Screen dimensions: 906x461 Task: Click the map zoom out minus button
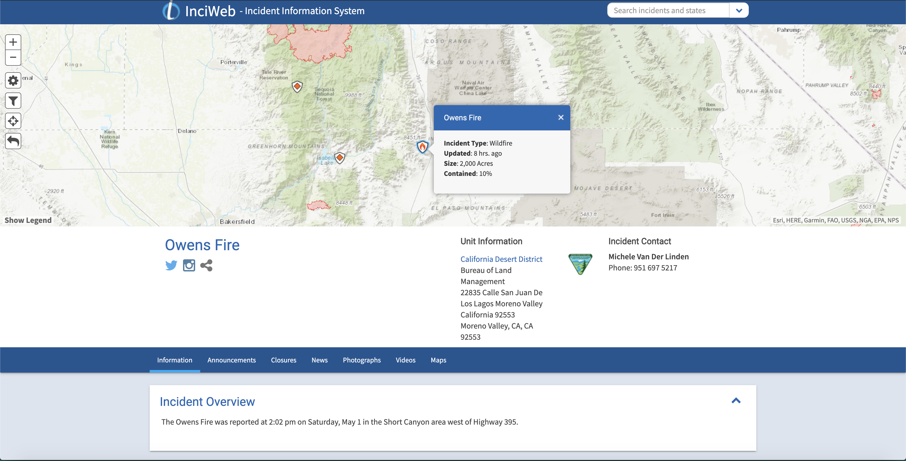click(x=13, y=57)
